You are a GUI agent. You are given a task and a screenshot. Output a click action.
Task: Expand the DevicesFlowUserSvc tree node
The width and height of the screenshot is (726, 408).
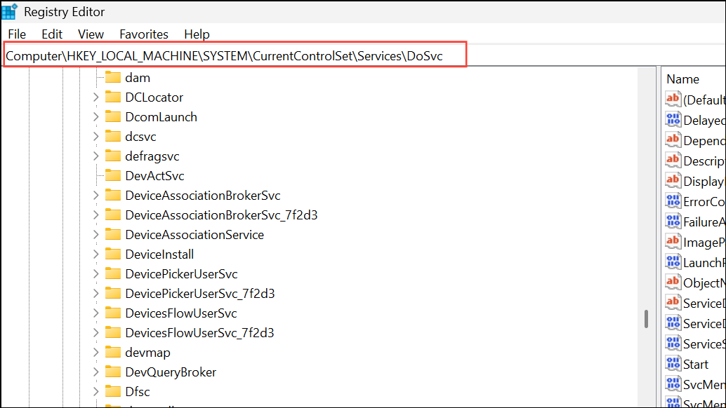click(96, 313)
